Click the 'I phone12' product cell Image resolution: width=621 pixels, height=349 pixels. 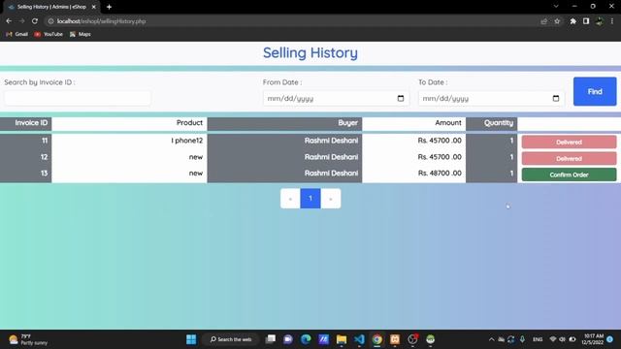pyautogui.click(x=129, y=141)
